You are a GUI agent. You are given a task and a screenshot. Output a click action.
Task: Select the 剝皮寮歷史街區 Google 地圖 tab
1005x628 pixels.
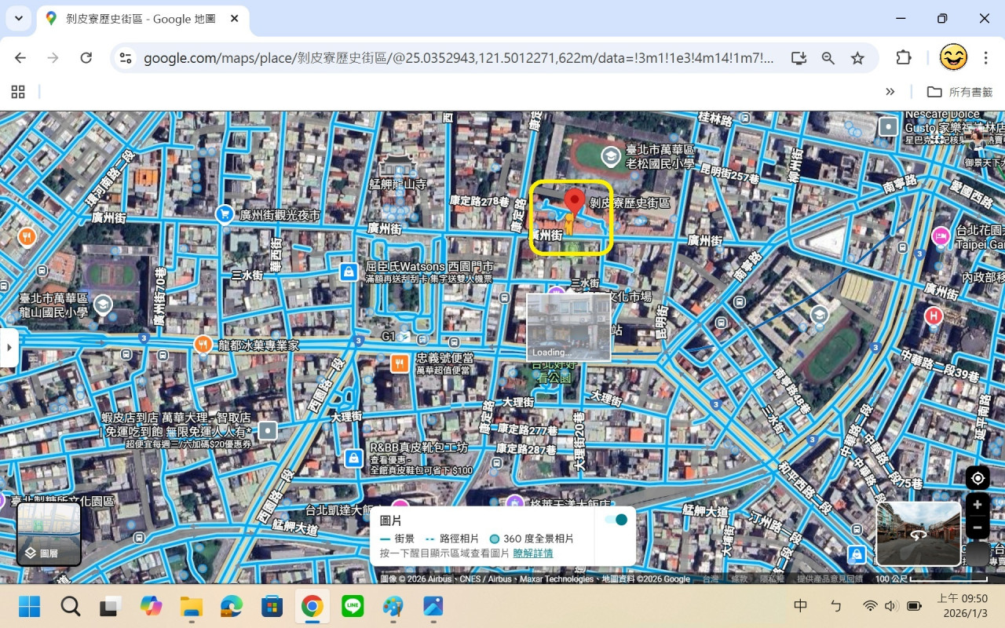(x=141, y=18)
